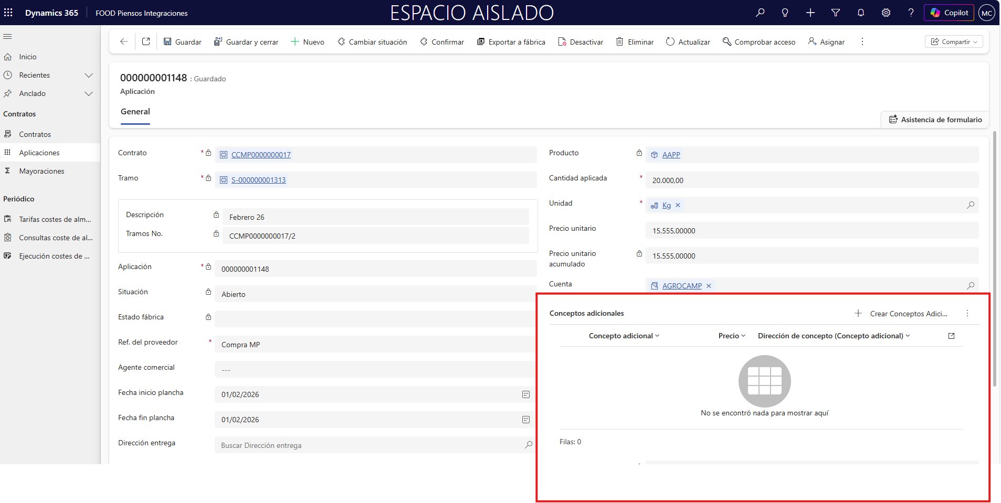Open contract link CCMP0000000017
This screenshot has width=1001, height=503.
(261, 155)
